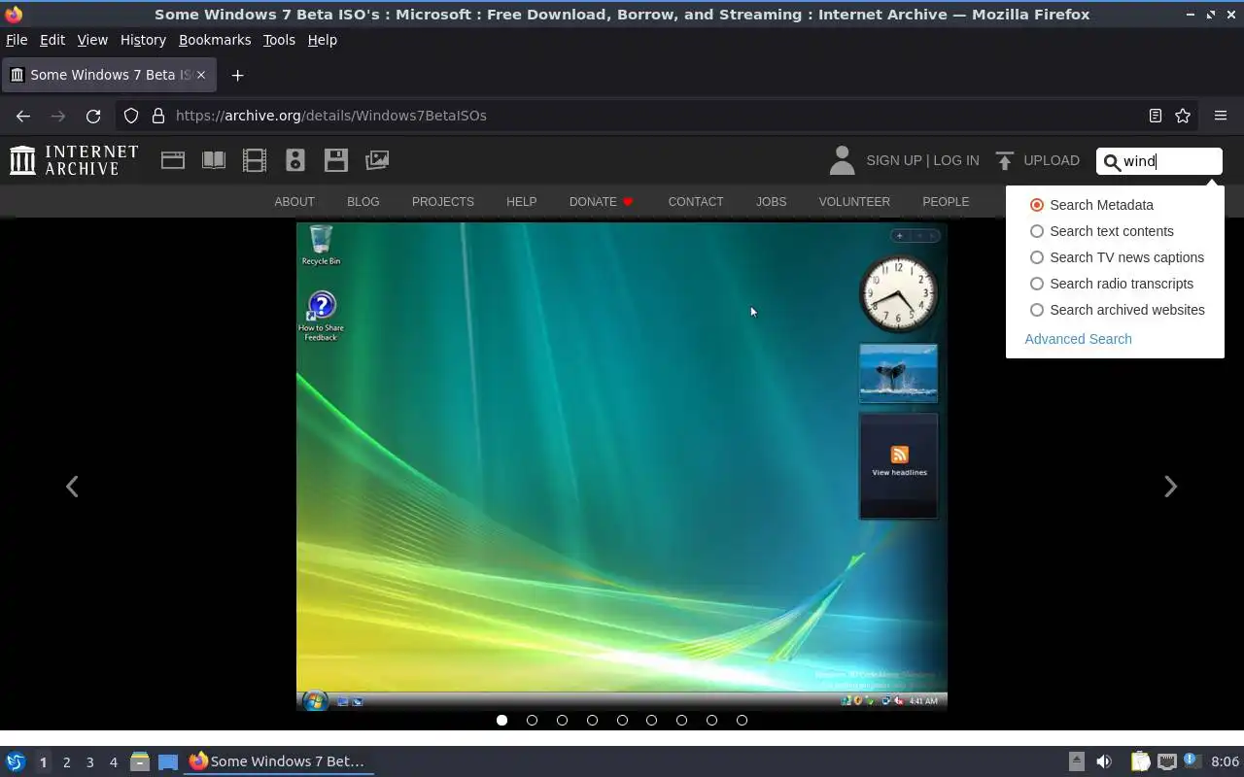1244x777 pixels.
Task: Jump to fifth carousel image dot
Action: click(622, 720)
